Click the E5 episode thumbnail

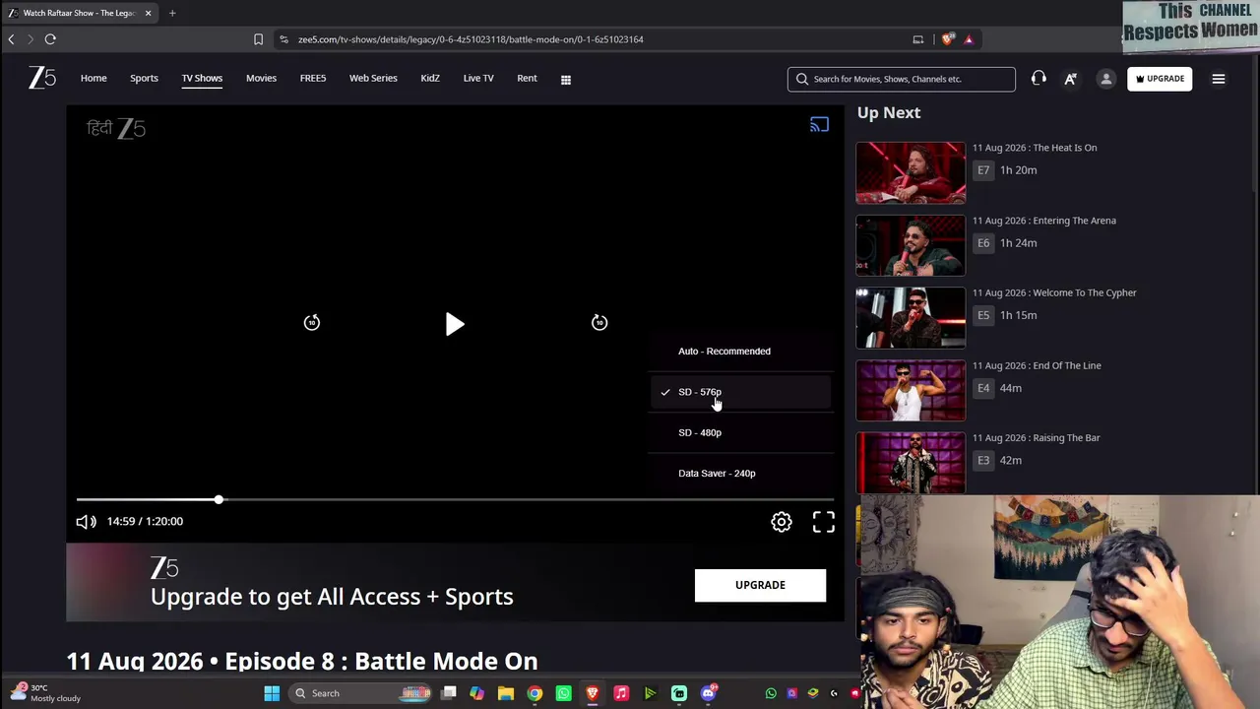pyautogui.click(x=911, y=318)
